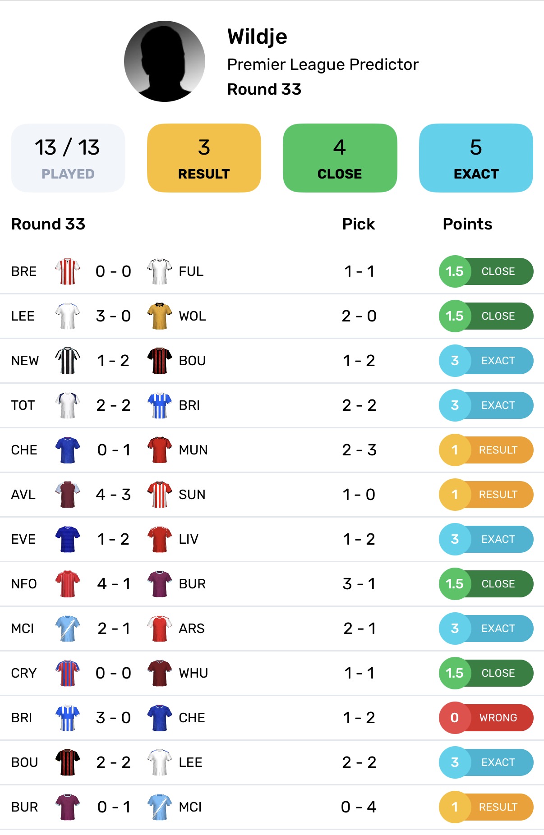Click the 0 - 4 pick for BUR vs MCI
This screenshot has width=544, height=835.
(359, 807)
